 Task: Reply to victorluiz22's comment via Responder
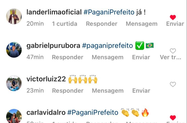pos(68,91)
